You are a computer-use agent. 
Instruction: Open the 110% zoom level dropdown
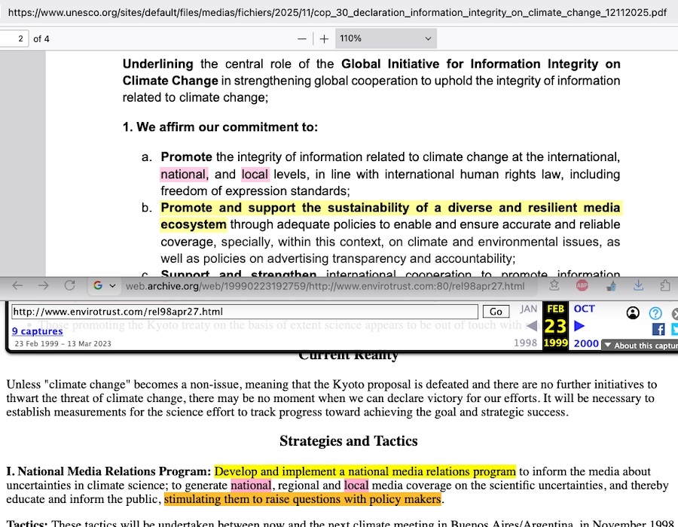coord(386,38)
